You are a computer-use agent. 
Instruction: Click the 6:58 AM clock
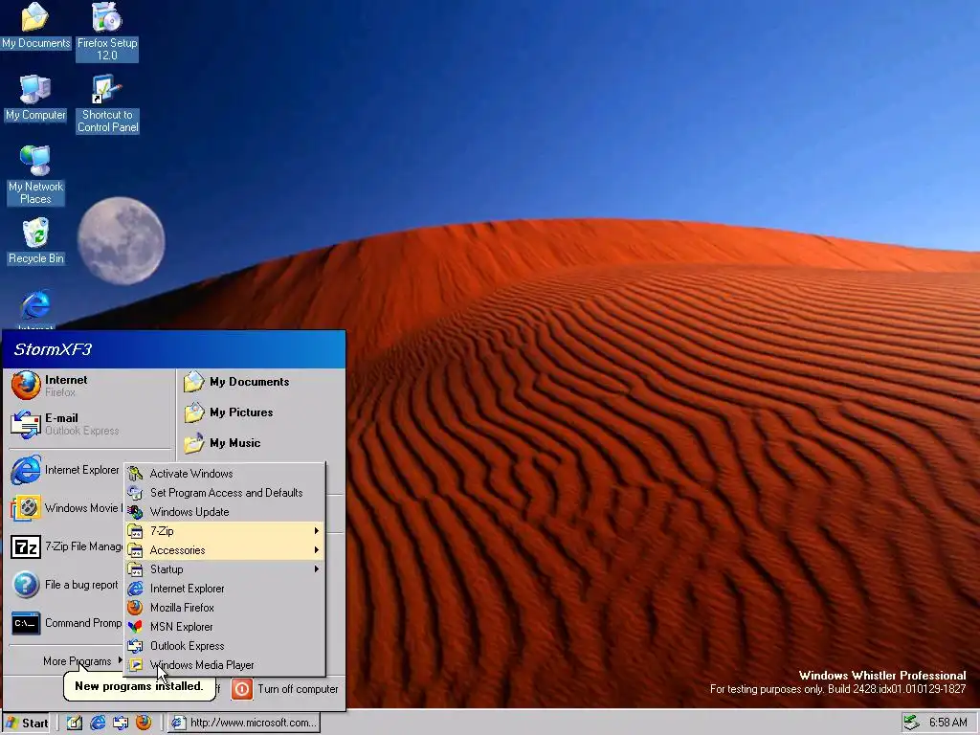(x=947, y=723)
